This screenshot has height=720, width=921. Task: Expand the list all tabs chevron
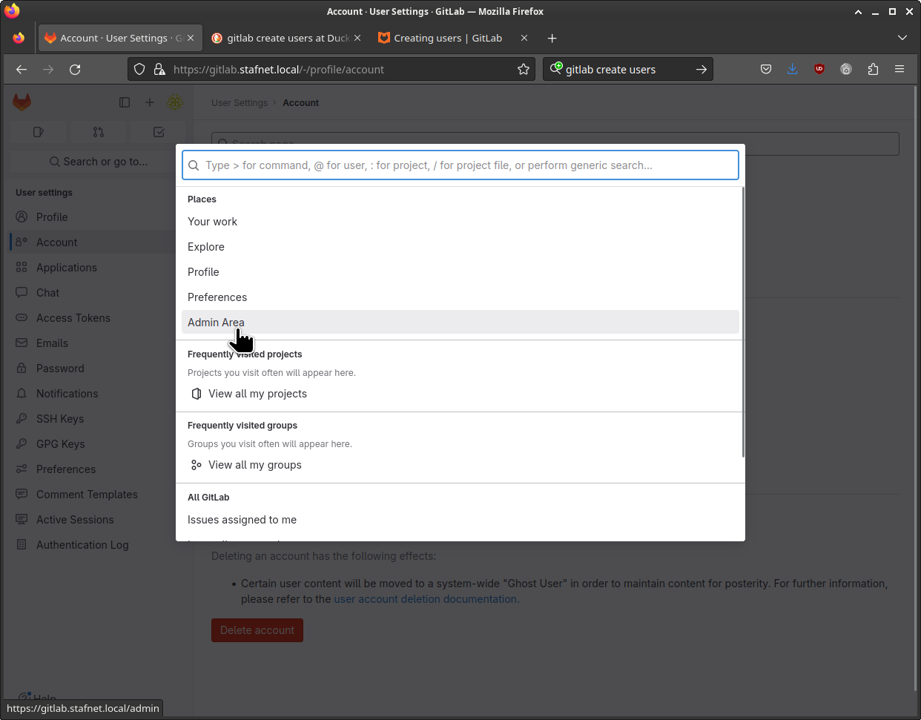pyautogui.click(x=902, y=38)
